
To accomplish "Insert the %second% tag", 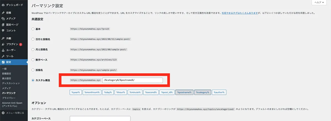I will (151, 92).
